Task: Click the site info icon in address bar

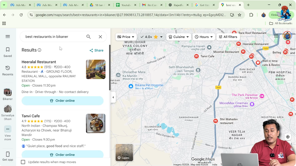Action: pos(31,15)
